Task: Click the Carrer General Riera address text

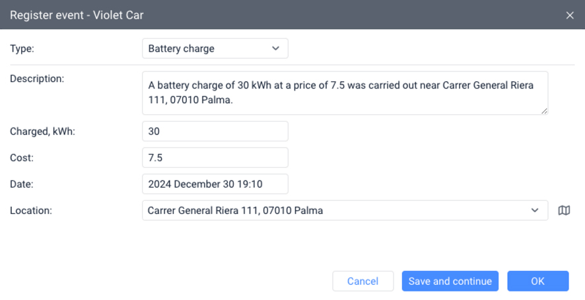Action: tap(236, 210)
